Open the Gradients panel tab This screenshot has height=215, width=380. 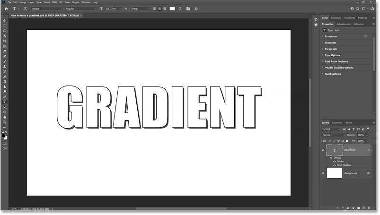pyautogui.click(x=349, y=18)
